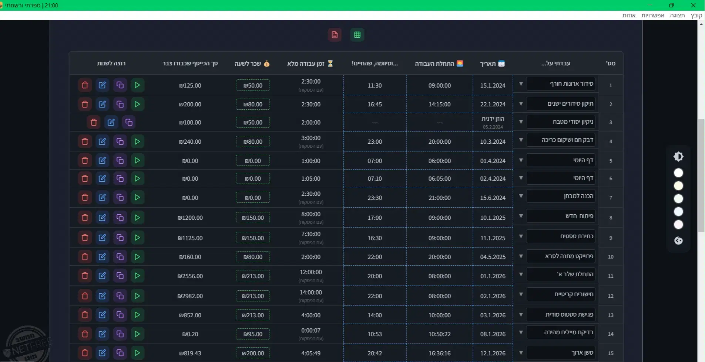The image size is (705, 362).
Task: Open the אפשרויות menu
Action: (652, 16)
